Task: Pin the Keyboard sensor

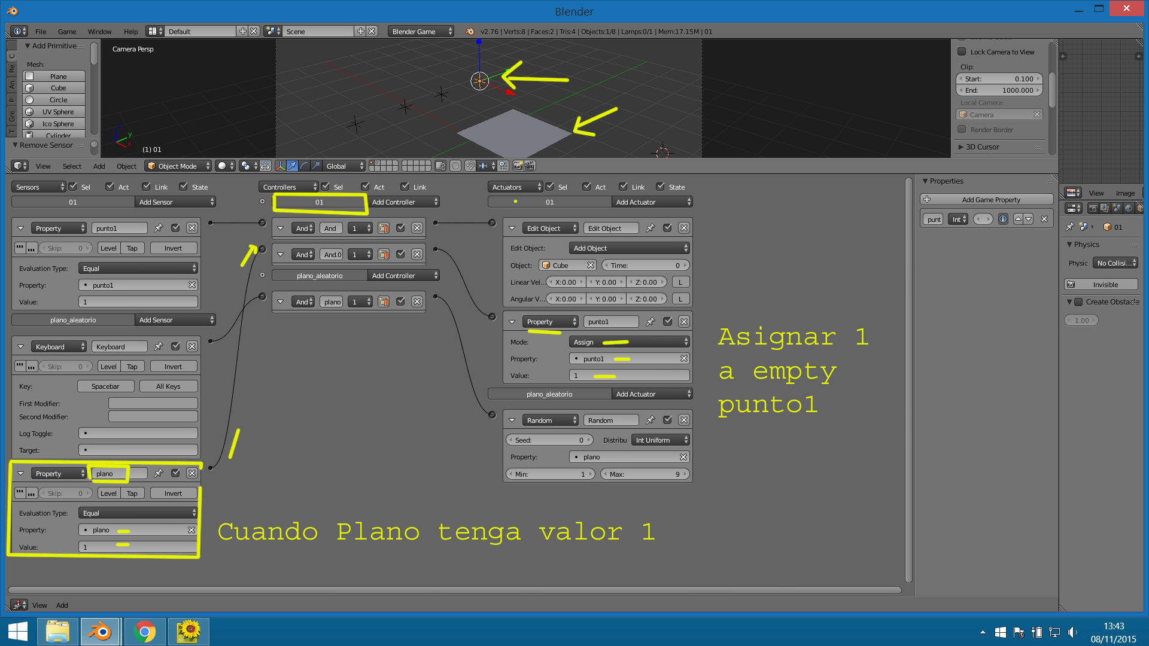Action: 159,346
